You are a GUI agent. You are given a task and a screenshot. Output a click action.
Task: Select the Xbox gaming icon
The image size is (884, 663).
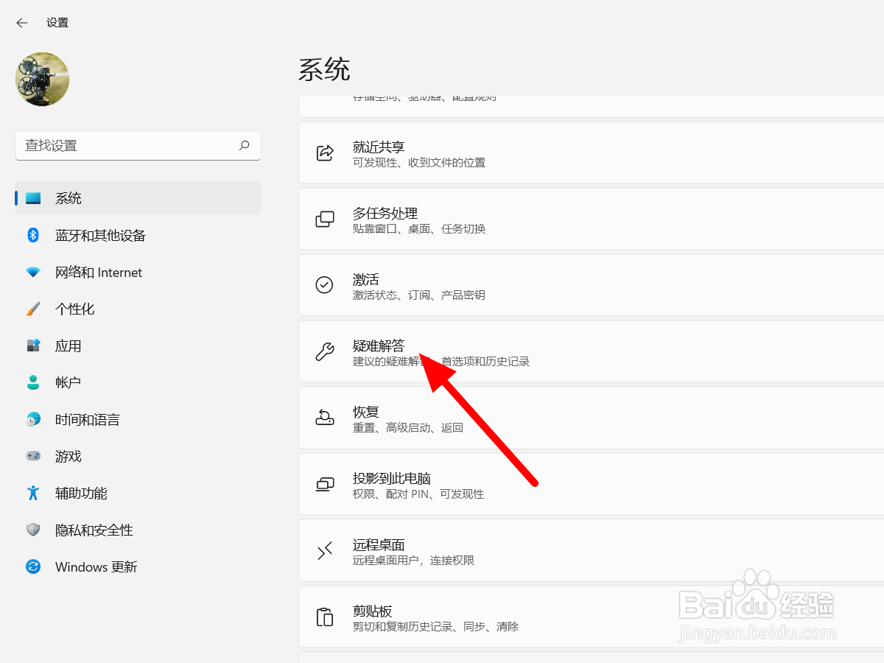[33, 456]
